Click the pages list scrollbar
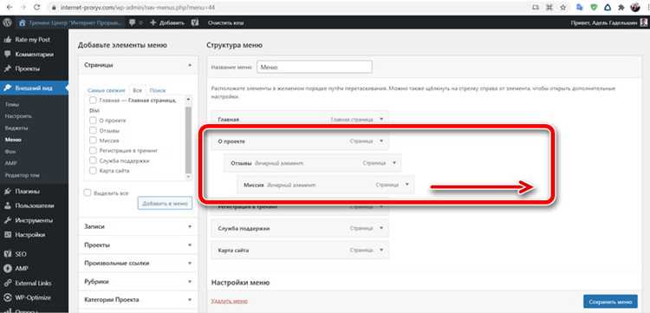This screenshot has width=650, height=313. 189,138
